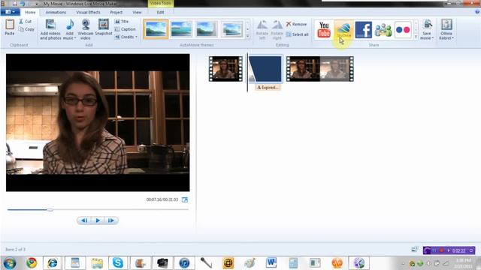Screen dimensions: 481x270
Task: Toggle full screen preview
Action: [185, 199]
